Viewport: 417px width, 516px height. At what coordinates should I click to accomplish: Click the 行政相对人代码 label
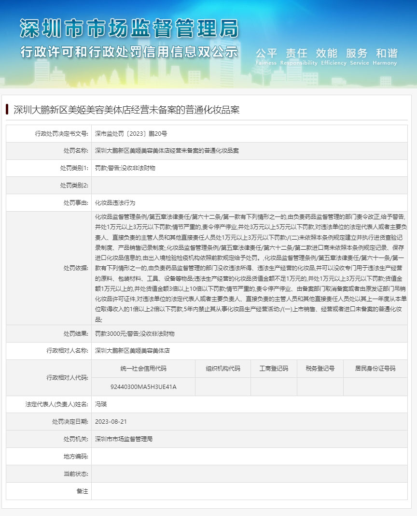[67, 378]
